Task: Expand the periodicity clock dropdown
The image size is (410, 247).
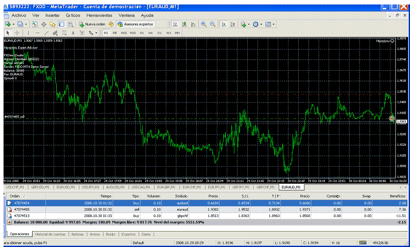Action: pyautogui.click(x=261, y=24)
